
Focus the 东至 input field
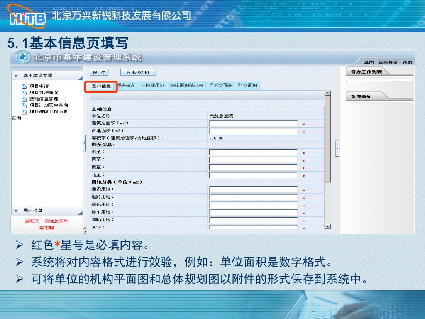click(253, 152)
